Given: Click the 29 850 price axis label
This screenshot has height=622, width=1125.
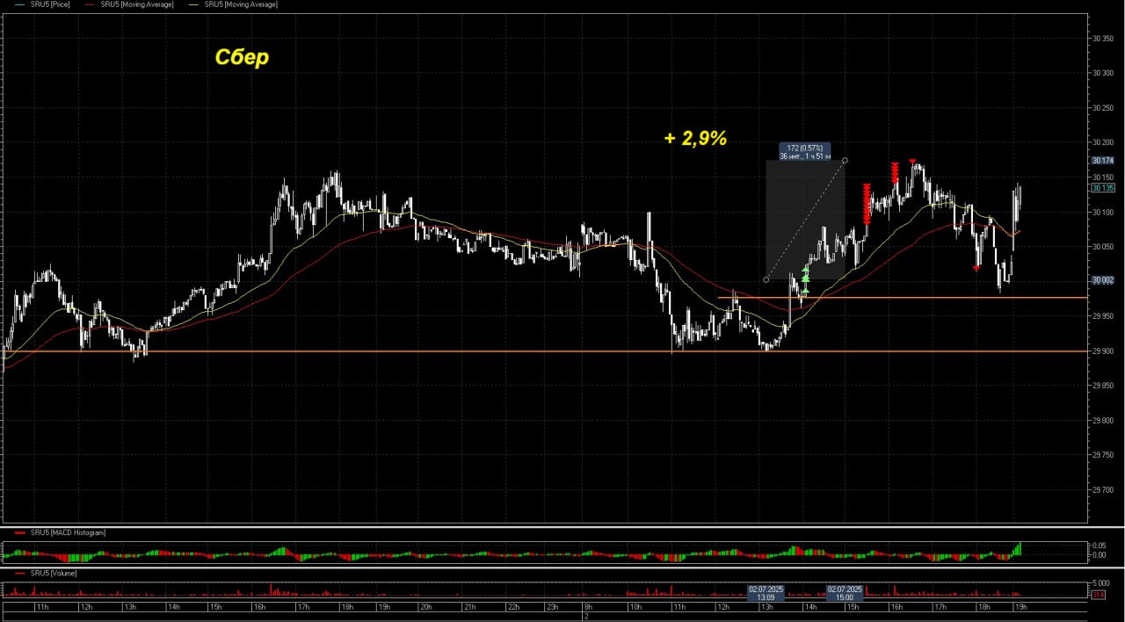Looking at the screenshot, I should click(x=1104, y=386).
